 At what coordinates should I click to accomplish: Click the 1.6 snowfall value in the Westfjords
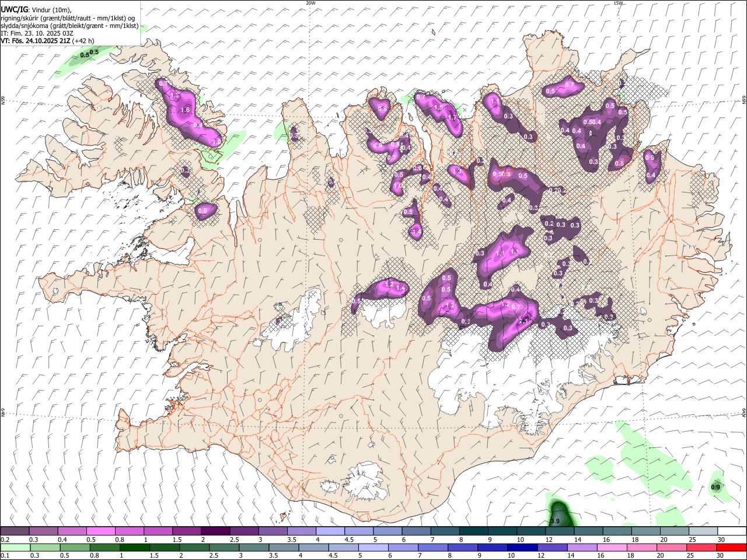tap(186, 110)
